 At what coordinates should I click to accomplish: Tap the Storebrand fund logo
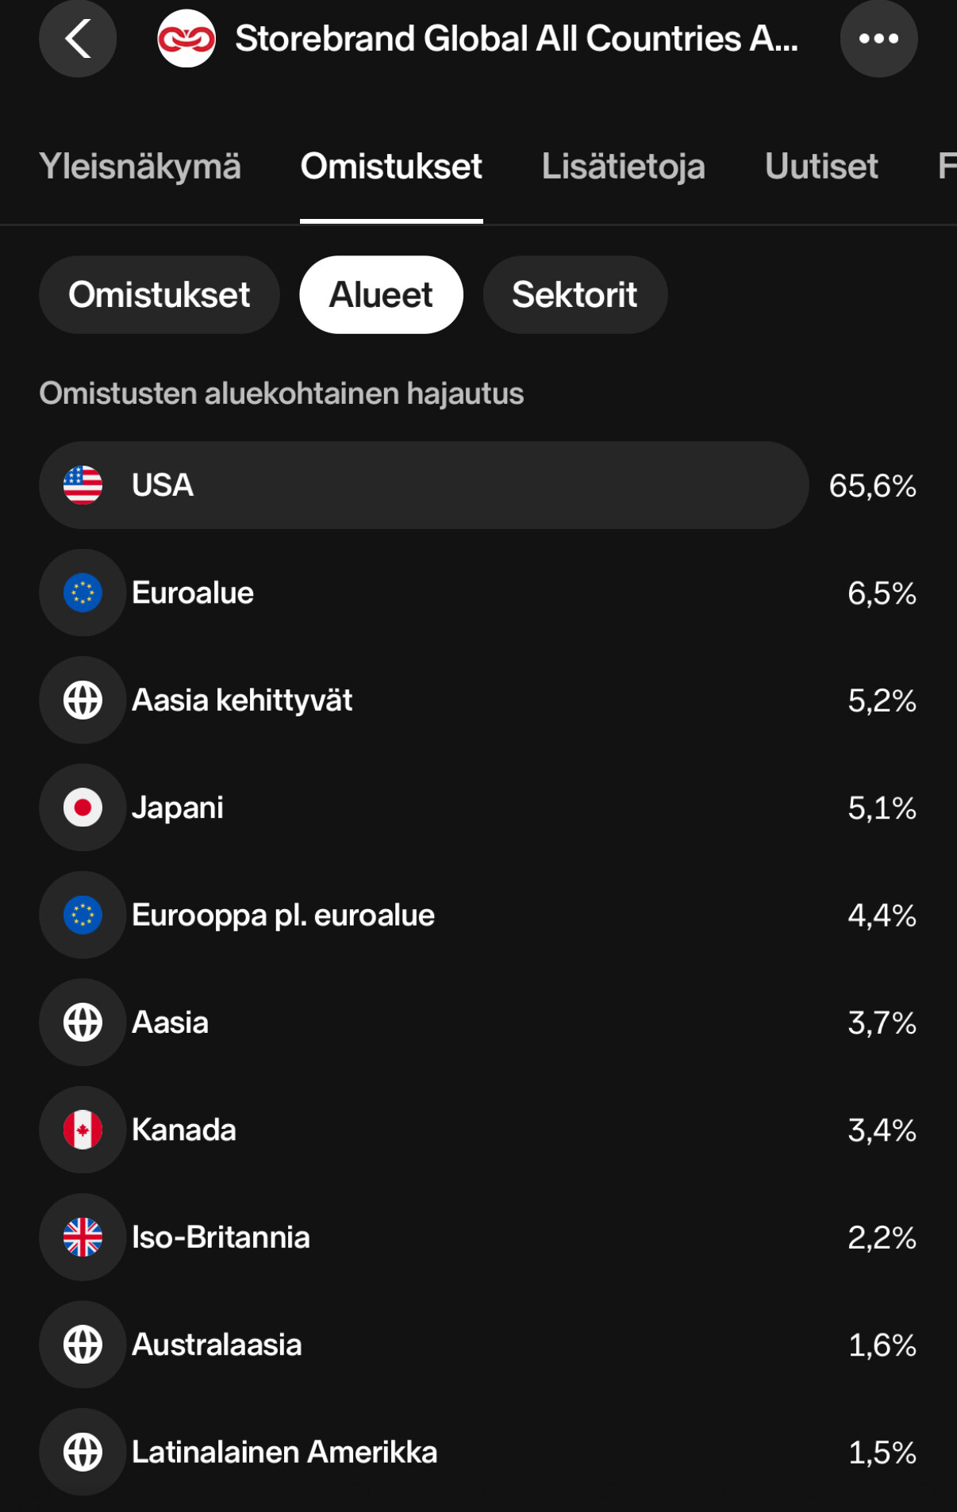[x=186, y=39]
